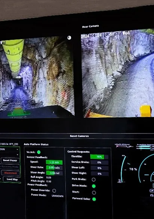This screenshot has height=219, width=154.
Task: Click the Reset Cameras button
Action: [79, 136]
